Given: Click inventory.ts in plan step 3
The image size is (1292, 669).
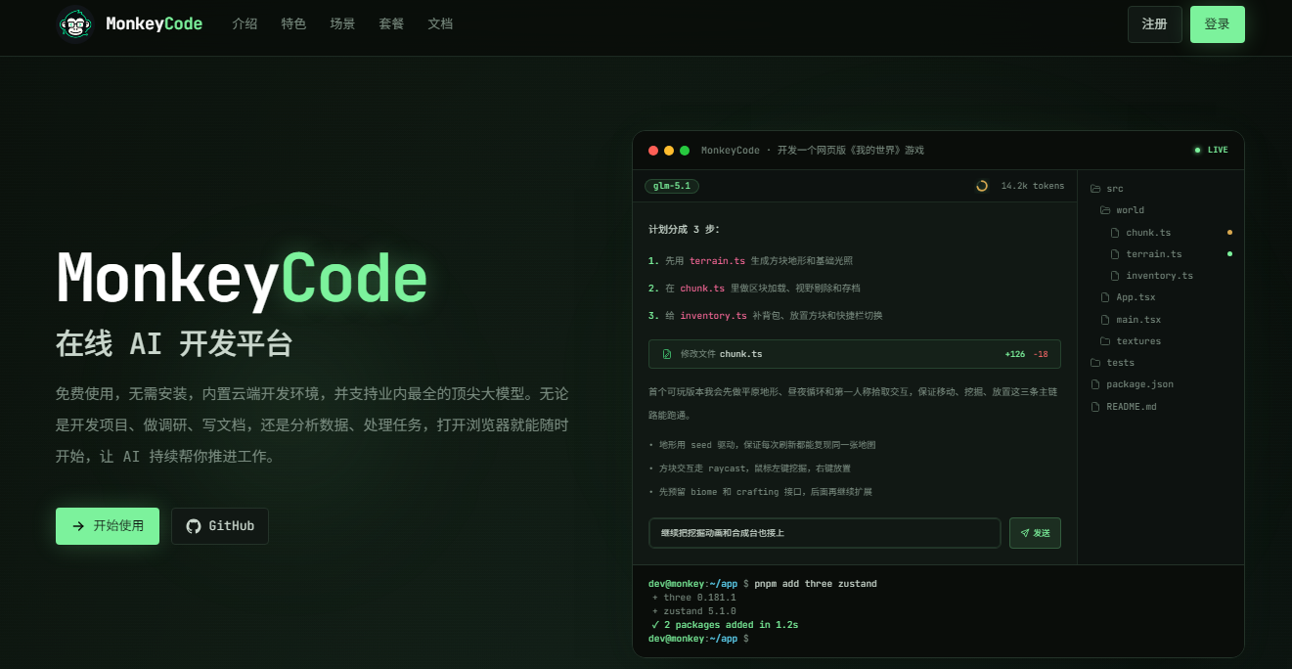Looking at the screenshot, I should point(713,316).
